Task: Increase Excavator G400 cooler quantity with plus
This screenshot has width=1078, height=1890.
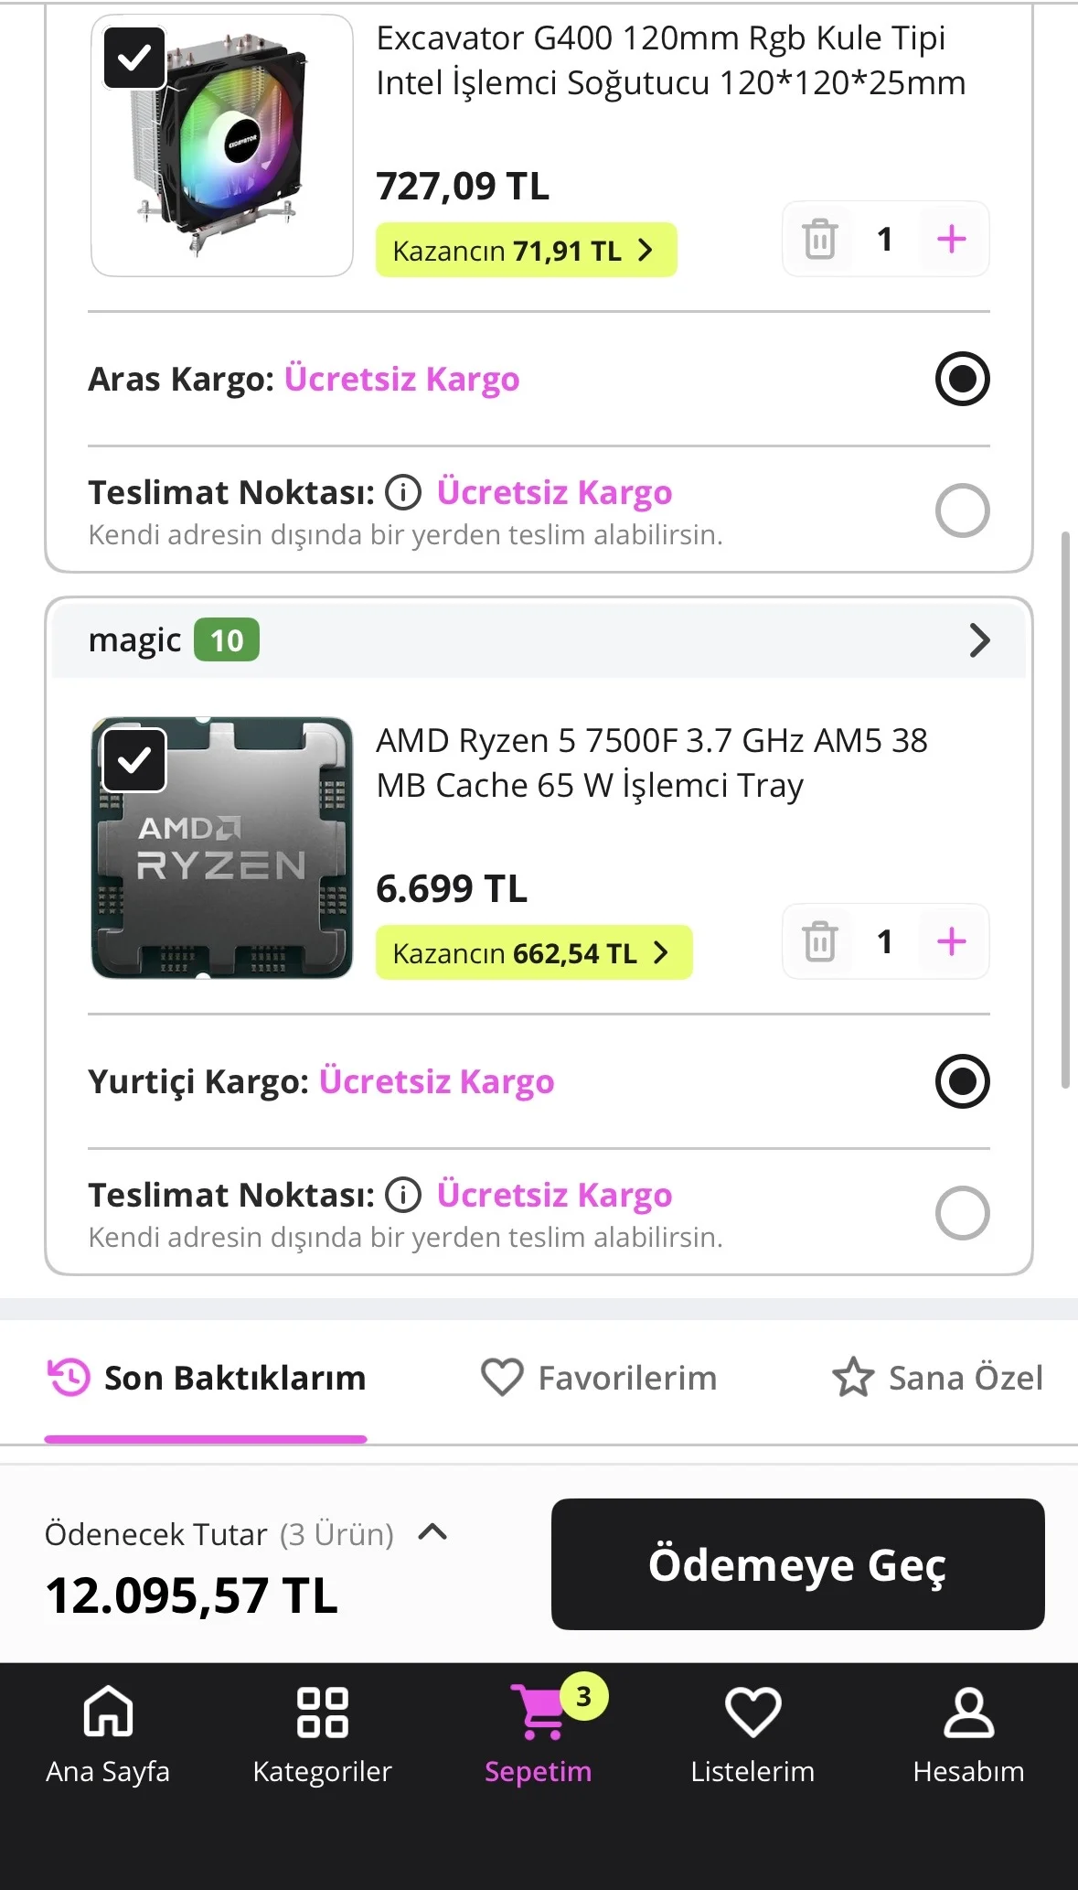Action: [x=952, y=240]
